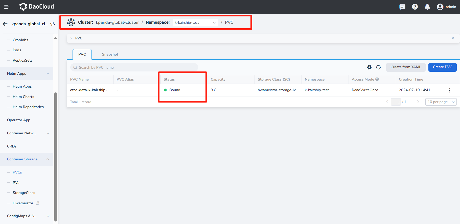Switch to the Snapshot tab
Viewport: 460px width, 224px height.
110,54
